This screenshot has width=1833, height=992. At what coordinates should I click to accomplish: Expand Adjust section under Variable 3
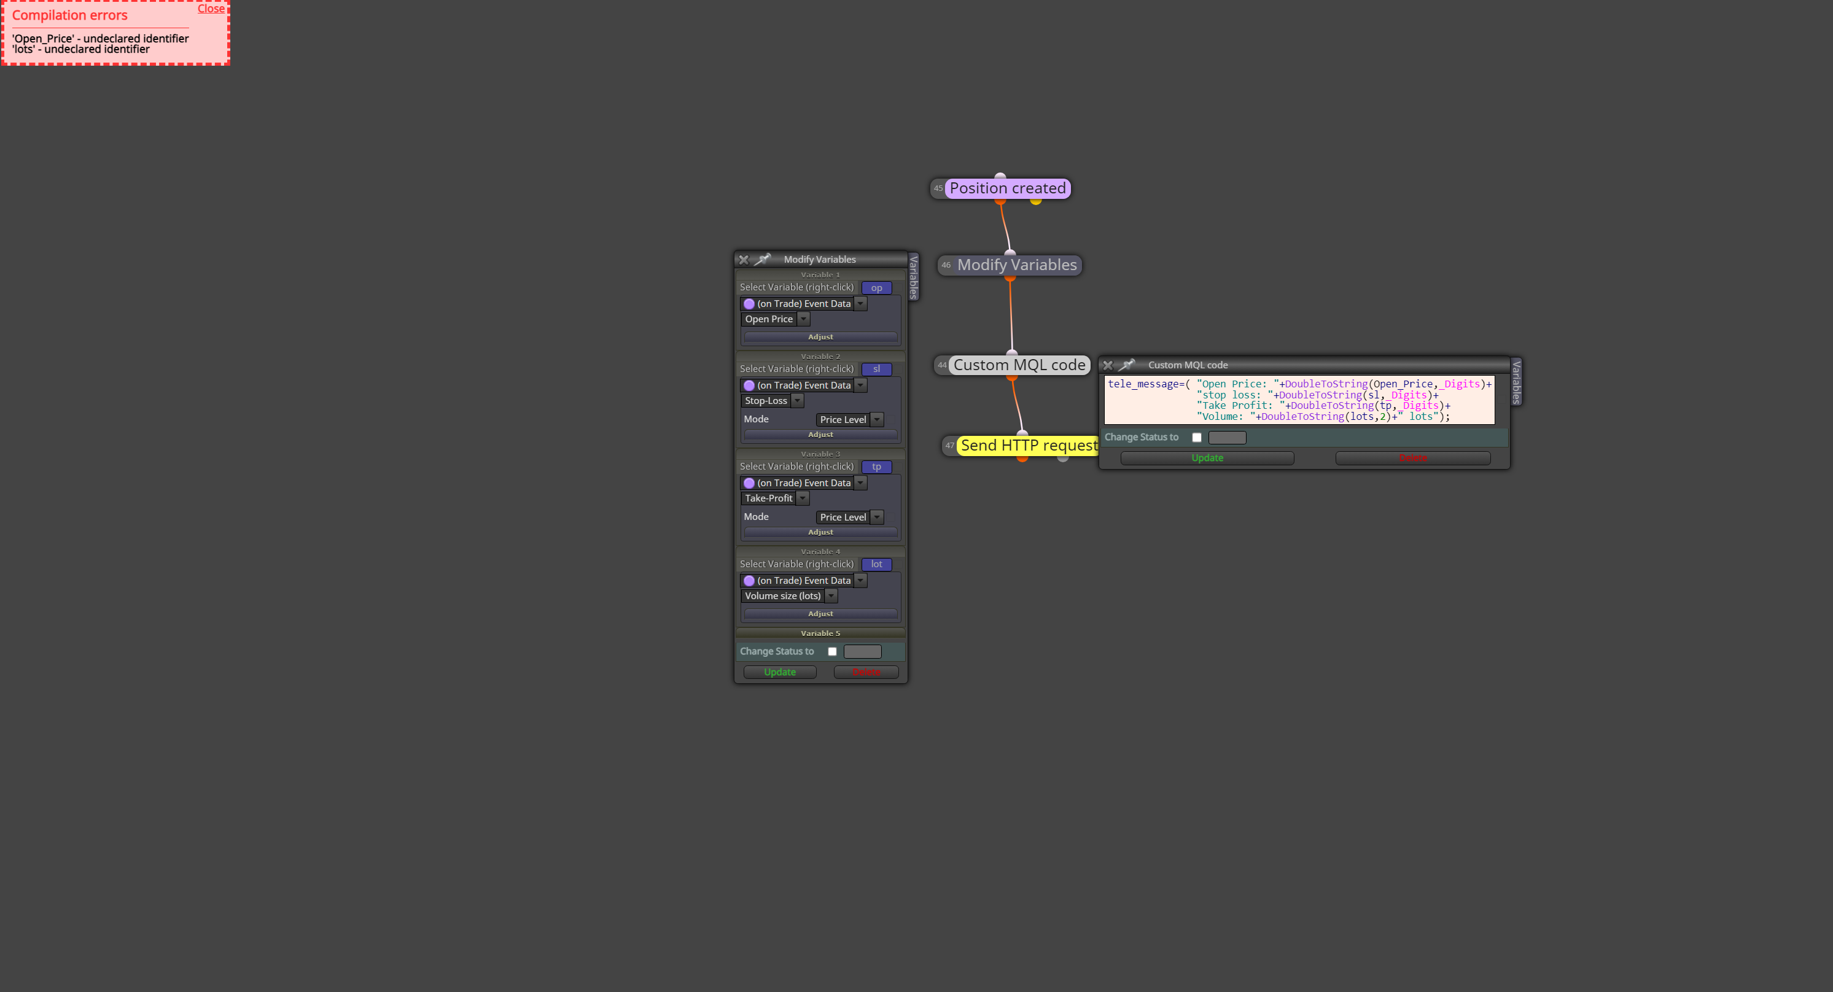pos(820,532)
